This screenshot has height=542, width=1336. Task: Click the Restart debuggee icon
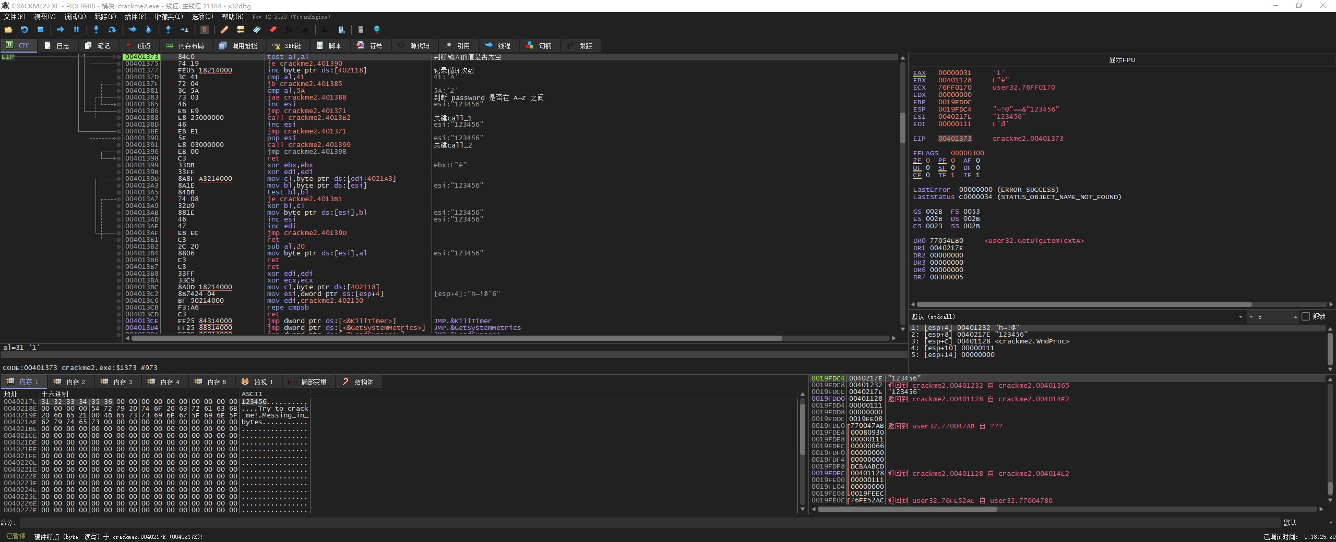pyautogui.click(x=24, y=30)
